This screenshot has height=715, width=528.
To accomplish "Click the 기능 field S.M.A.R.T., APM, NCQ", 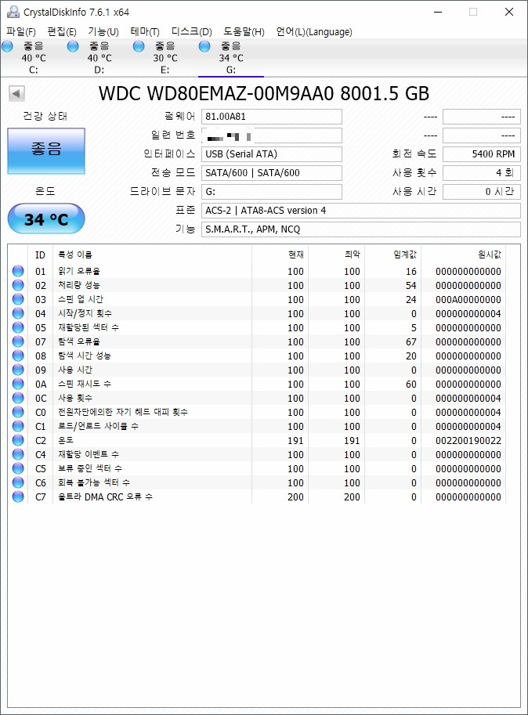I will (360, 229).
